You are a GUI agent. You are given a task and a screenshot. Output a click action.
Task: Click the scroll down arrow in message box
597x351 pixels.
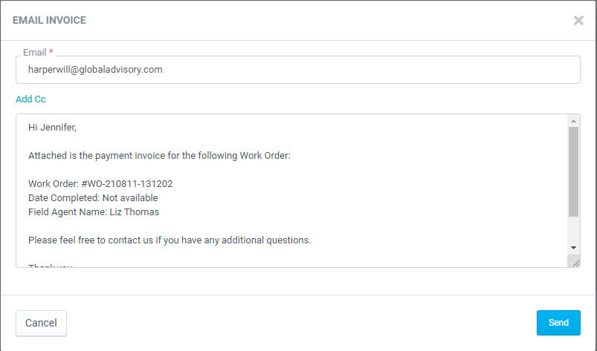point(573,248)
